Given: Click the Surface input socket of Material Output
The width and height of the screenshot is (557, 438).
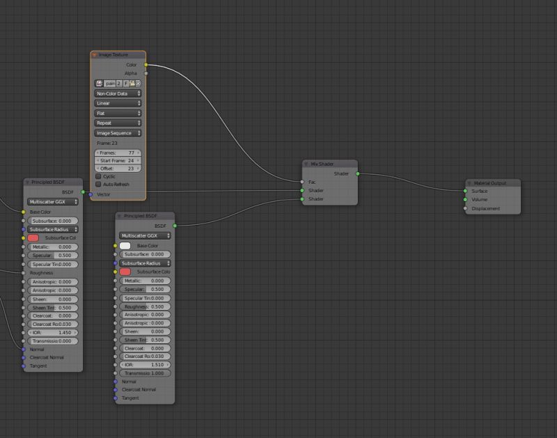Looking at the screenshot, I should 464,191.
